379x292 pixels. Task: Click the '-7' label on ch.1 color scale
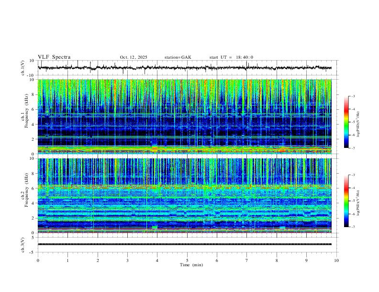pyautogui.click(x=353, y=148)
